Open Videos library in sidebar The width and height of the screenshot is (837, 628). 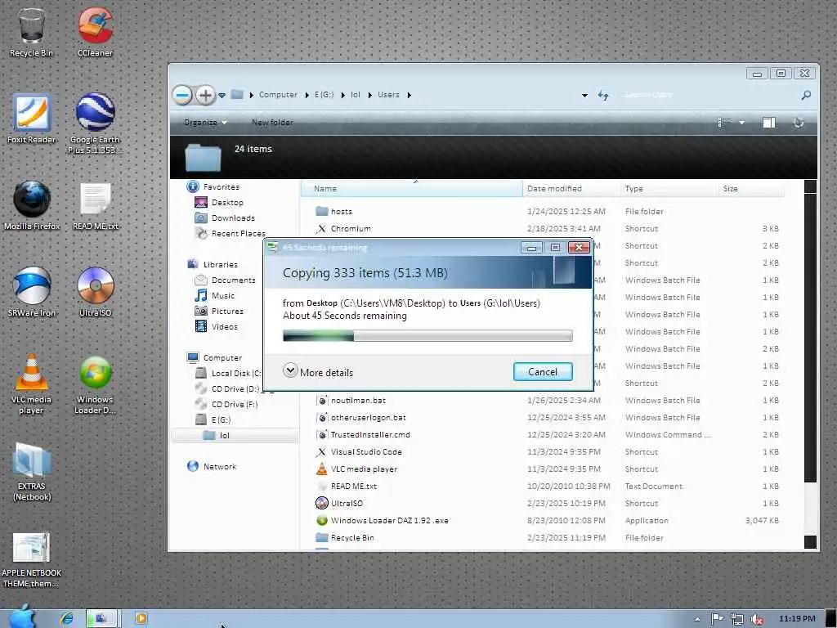click(x=217, y=326)
